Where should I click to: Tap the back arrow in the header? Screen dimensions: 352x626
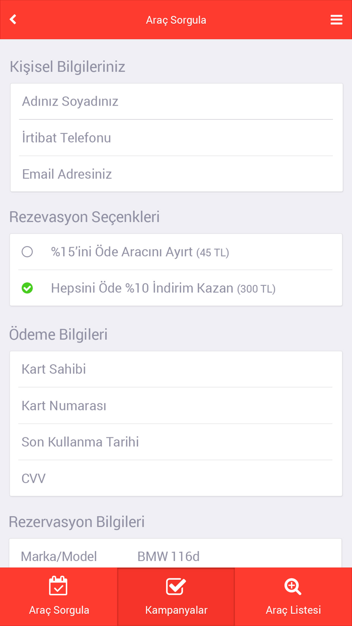tap(13, 19)
